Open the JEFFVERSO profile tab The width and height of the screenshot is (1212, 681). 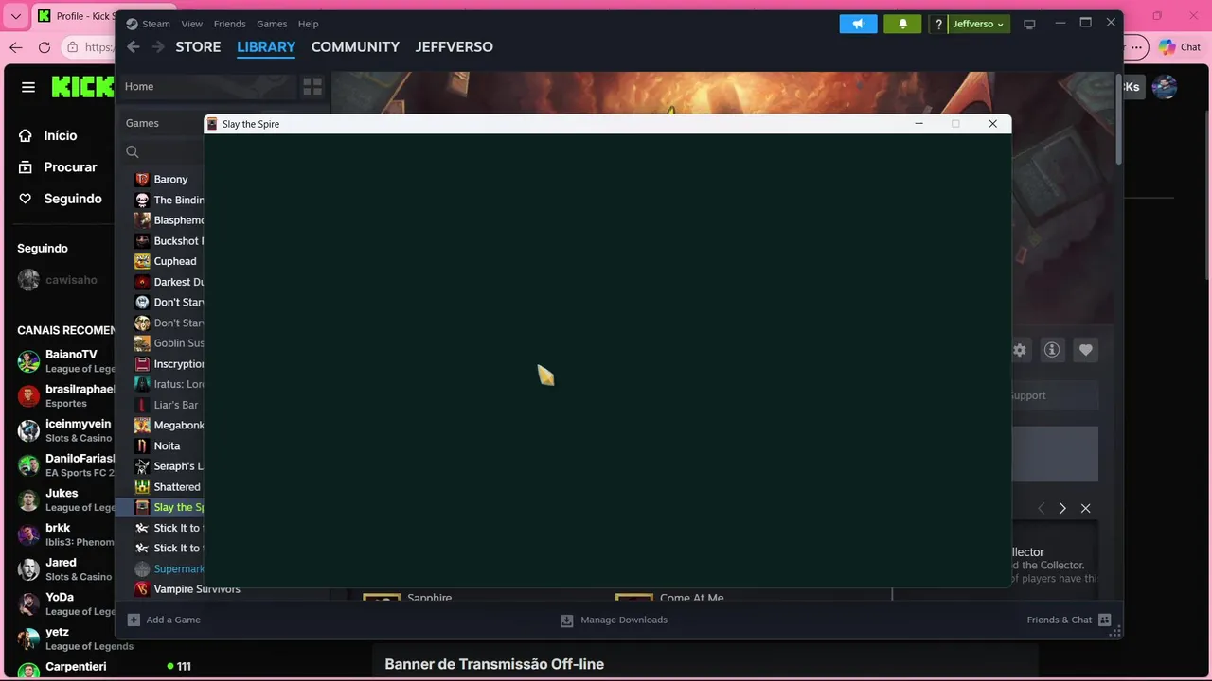click(454, 46)
